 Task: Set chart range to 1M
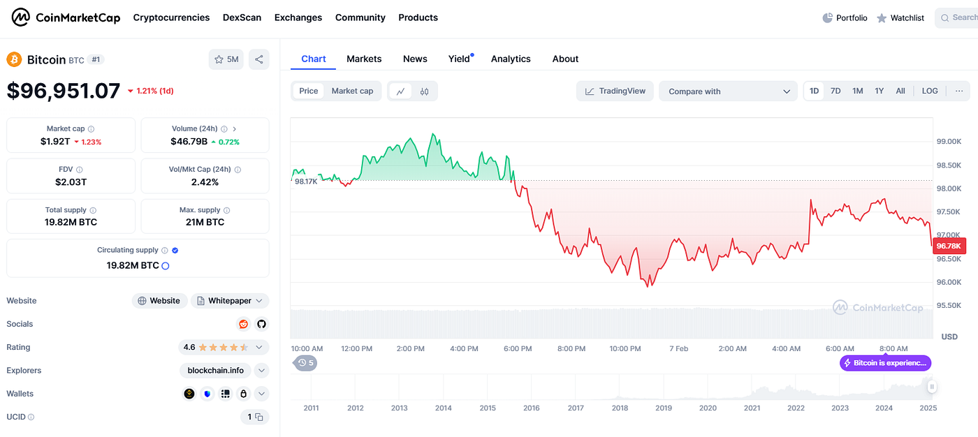pyautogui.click(x=858, y=91)
